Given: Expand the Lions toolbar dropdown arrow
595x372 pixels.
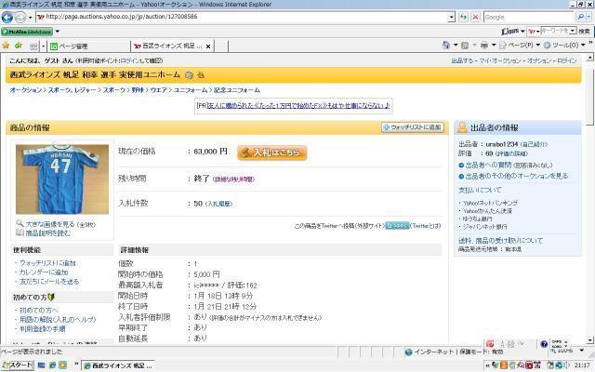Looking at the screenshot, I should [x=522, y=31].
